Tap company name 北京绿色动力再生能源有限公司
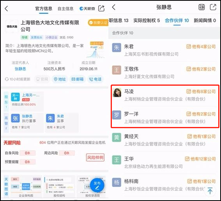 click(x=153, y=166)
